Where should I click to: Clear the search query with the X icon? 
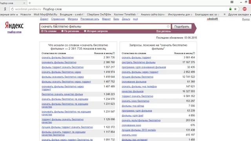click(168, 27)
